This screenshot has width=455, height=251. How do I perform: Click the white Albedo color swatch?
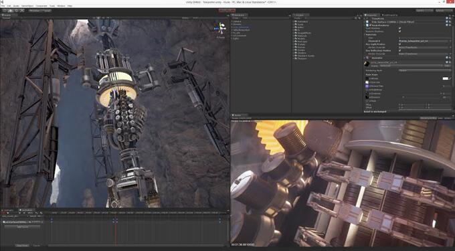tap(446, 78)
